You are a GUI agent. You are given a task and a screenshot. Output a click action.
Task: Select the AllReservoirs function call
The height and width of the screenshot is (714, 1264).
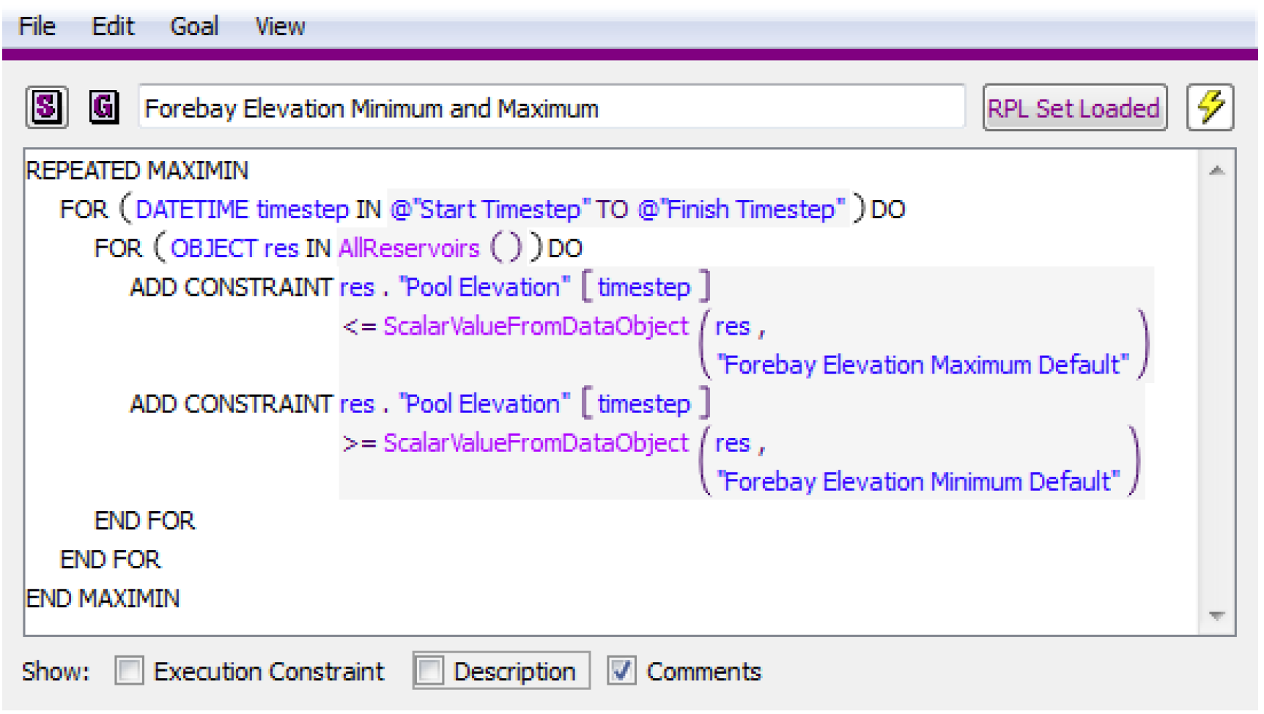(x=408, y=248)
